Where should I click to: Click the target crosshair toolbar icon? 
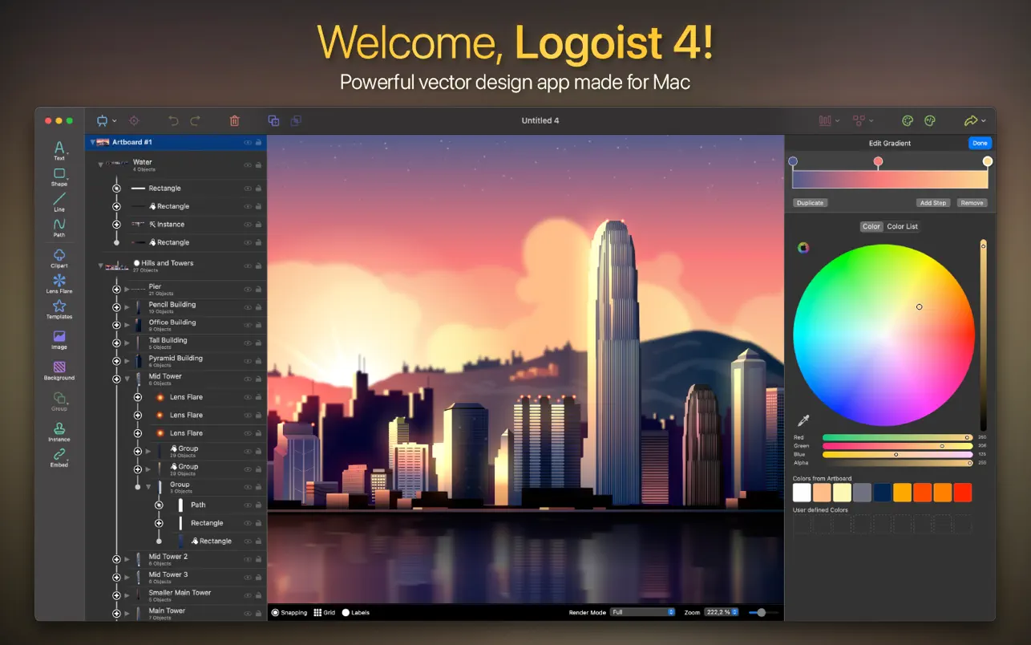(134, 120)
